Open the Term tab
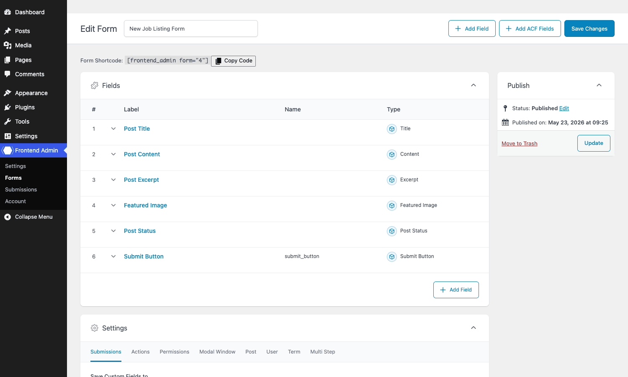The width and height of the screenshot is (628, 377). (294, 352)
